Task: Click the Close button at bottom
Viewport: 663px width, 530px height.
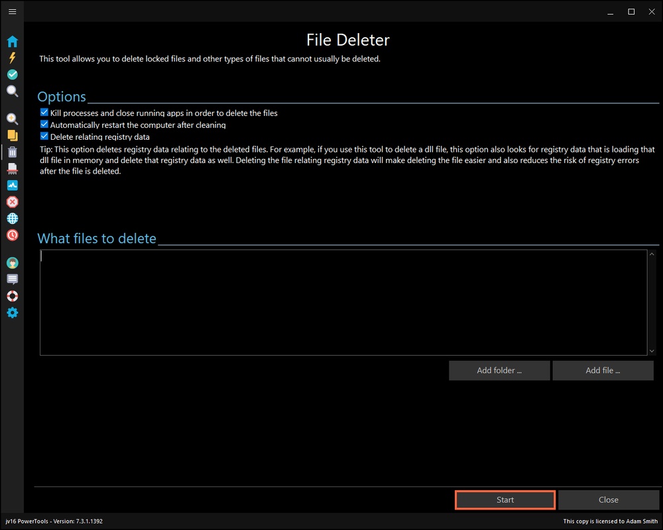Action: pos(609,500)
